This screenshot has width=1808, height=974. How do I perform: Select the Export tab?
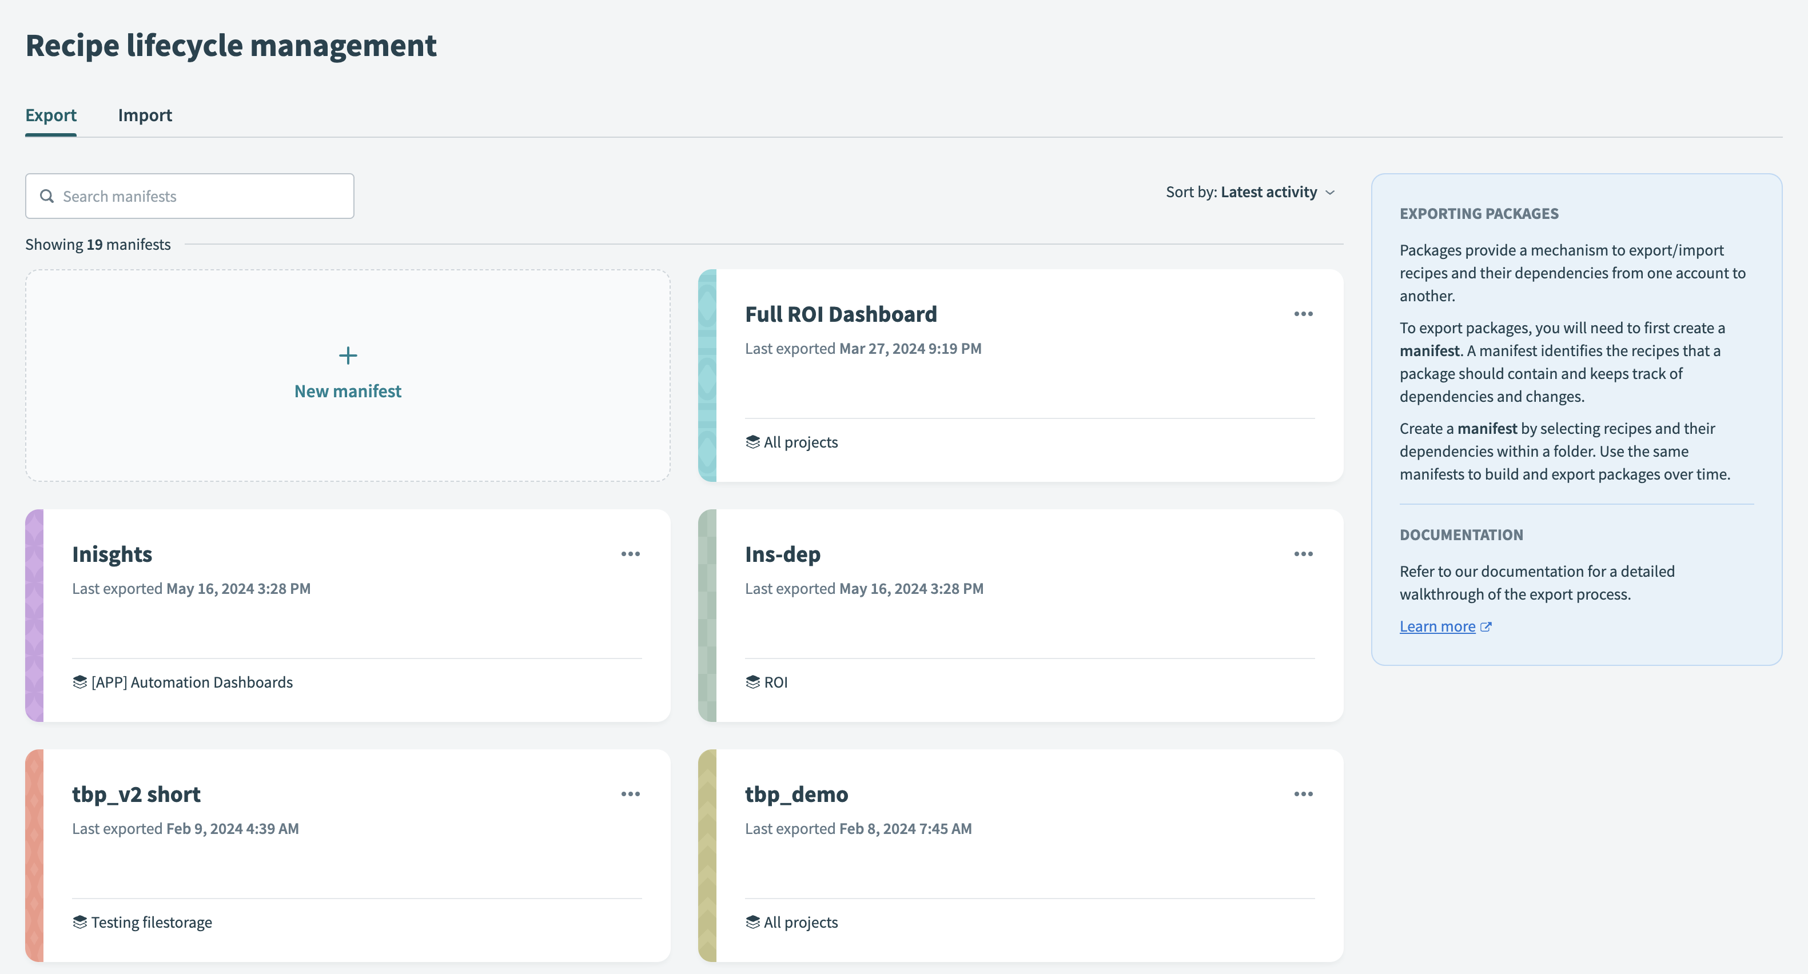[50, 115]
